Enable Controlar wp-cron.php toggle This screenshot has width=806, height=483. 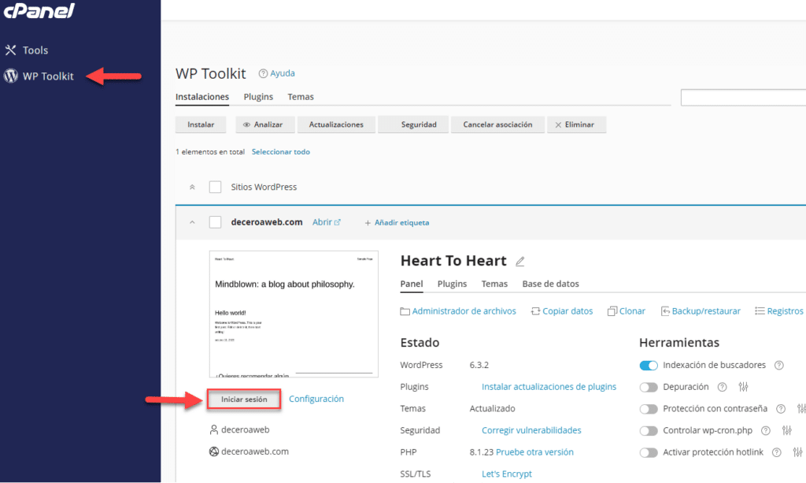[x=649, y=430]
